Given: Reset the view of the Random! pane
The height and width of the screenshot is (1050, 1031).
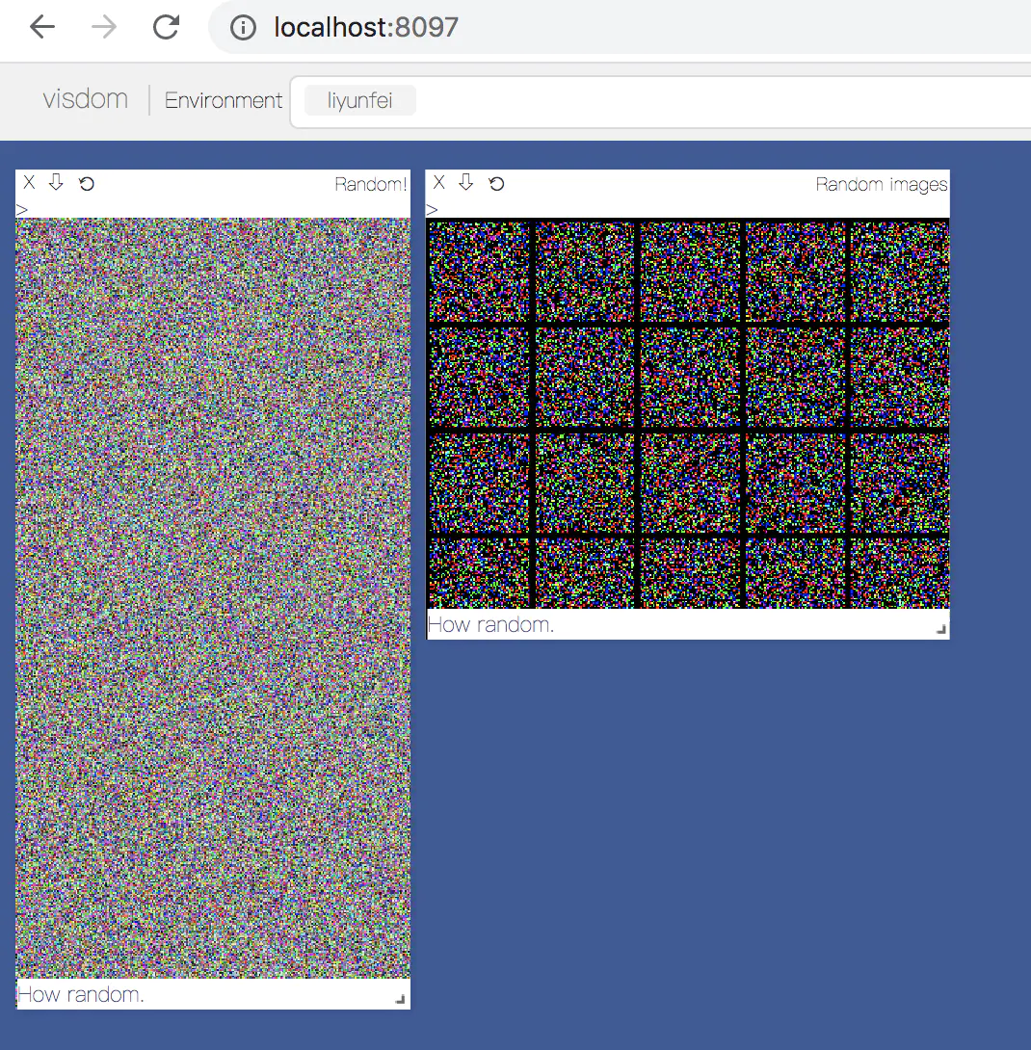Looking at the screenshot, I should (87, 182).
